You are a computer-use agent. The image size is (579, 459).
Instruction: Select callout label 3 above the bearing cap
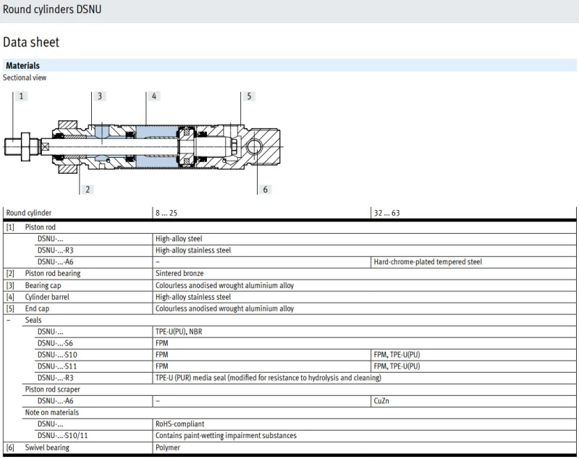[x=100, y=96]
